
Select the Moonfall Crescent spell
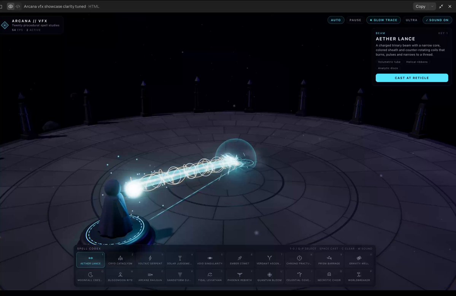(x=91, y=276)
